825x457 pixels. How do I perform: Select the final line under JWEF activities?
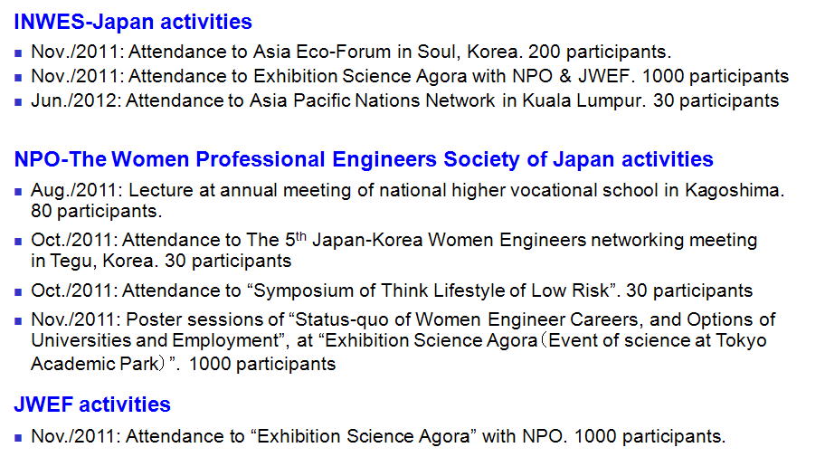pos(378,436)
